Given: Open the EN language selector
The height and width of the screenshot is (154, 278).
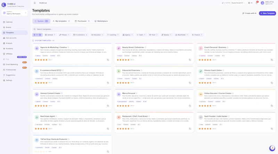Looking at the screenshot, I should [250, 3].
